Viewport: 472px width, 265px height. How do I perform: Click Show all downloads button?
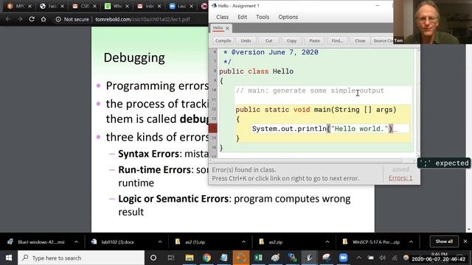(444, 241)
